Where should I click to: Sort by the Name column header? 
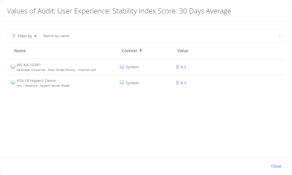pos(20,51)
